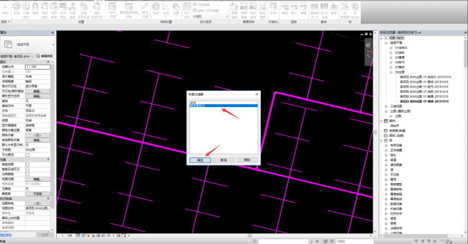Image resolution: width=468 pixels, height=244 pixels.
Task: Open the Phases tool
Action: 273,9
